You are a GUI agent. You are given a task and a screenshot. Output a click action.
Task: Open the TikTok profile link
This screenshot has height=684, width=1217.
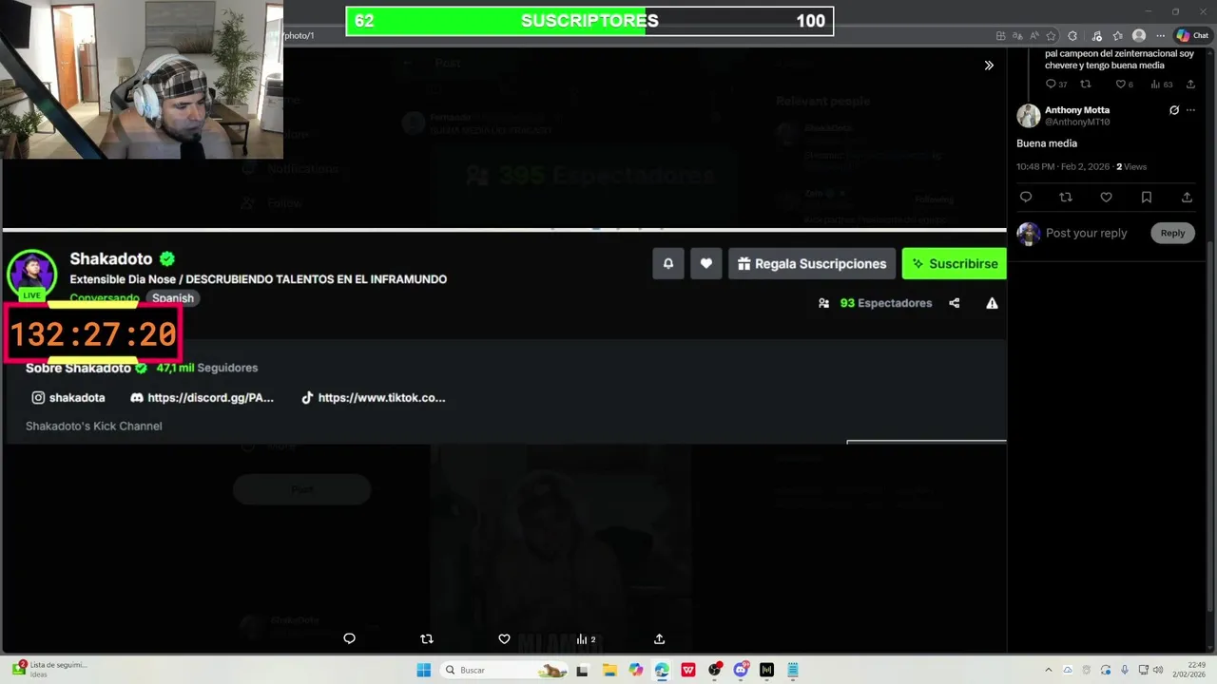[x=373, y=397]
